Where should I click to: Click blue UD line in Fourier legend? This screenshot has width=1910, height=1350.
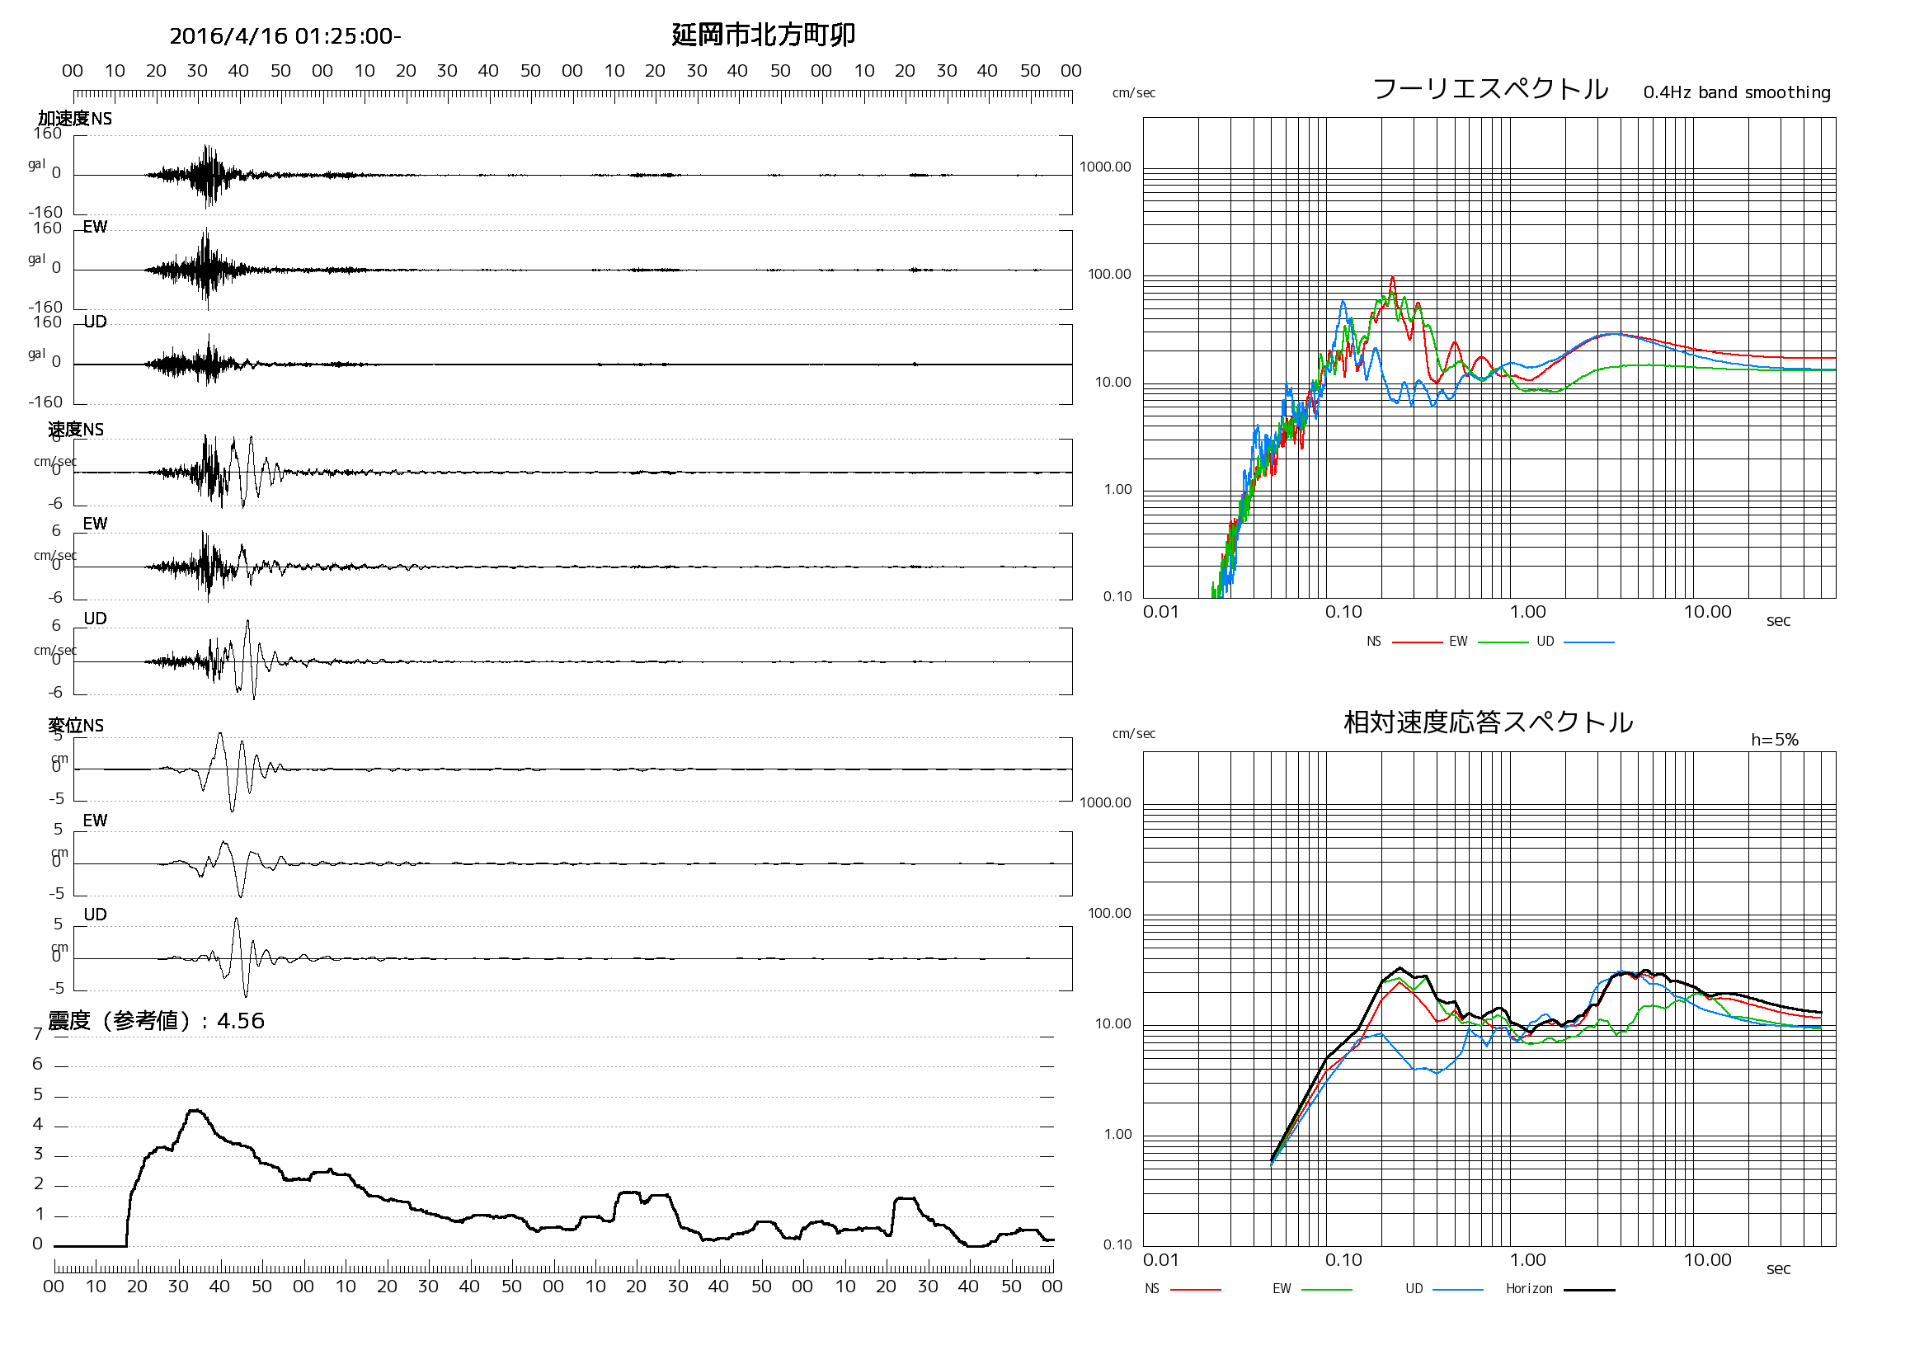(x=1589, y=642)
